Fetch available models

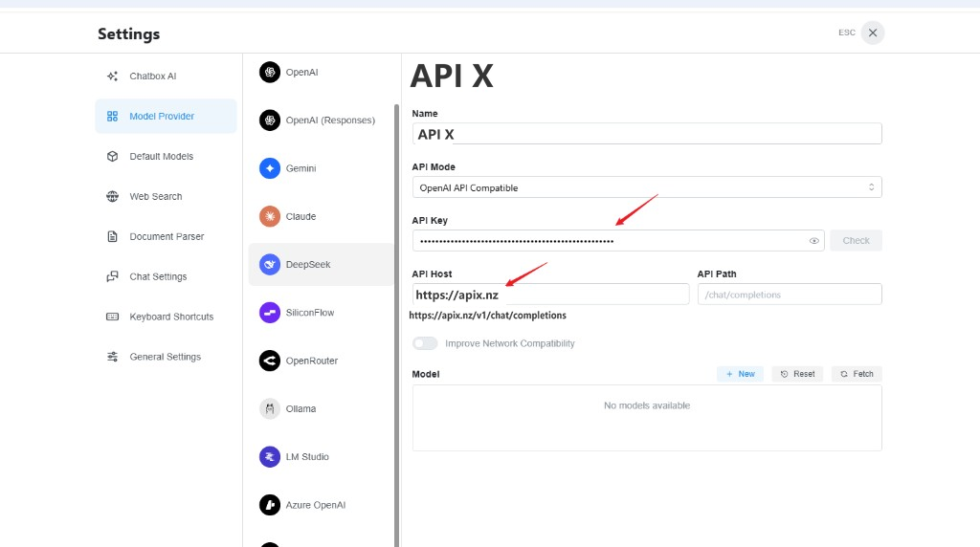click(x=857, y=374)
